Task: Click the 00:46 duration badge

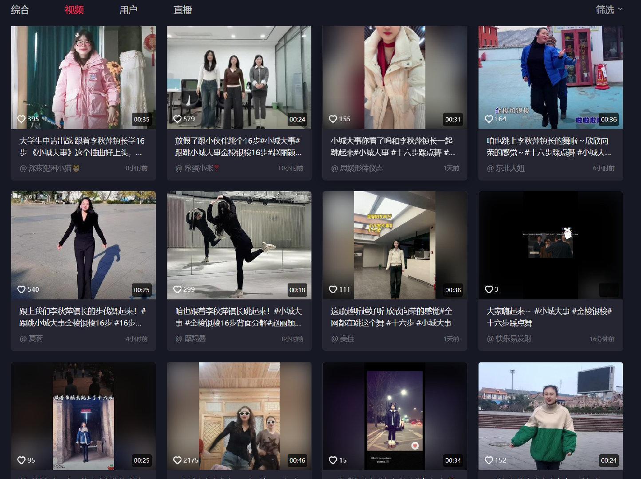Action: pos(297,460)
